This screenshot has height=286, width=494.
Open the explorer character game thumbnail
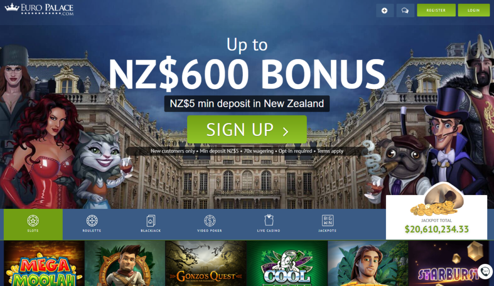click(x=125, y=263)
